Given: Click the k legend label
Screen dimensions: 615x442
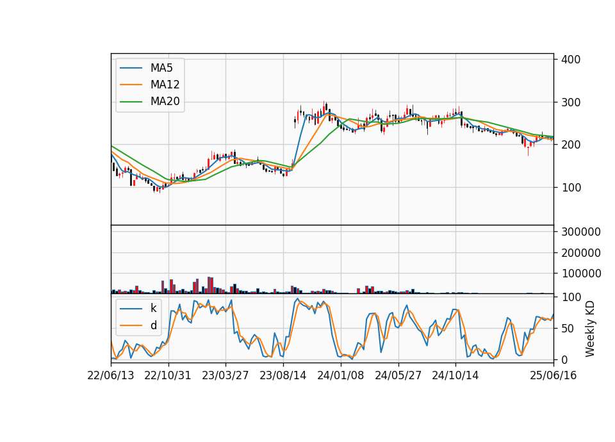Looking at the screenshot, I should pos(153,308).
